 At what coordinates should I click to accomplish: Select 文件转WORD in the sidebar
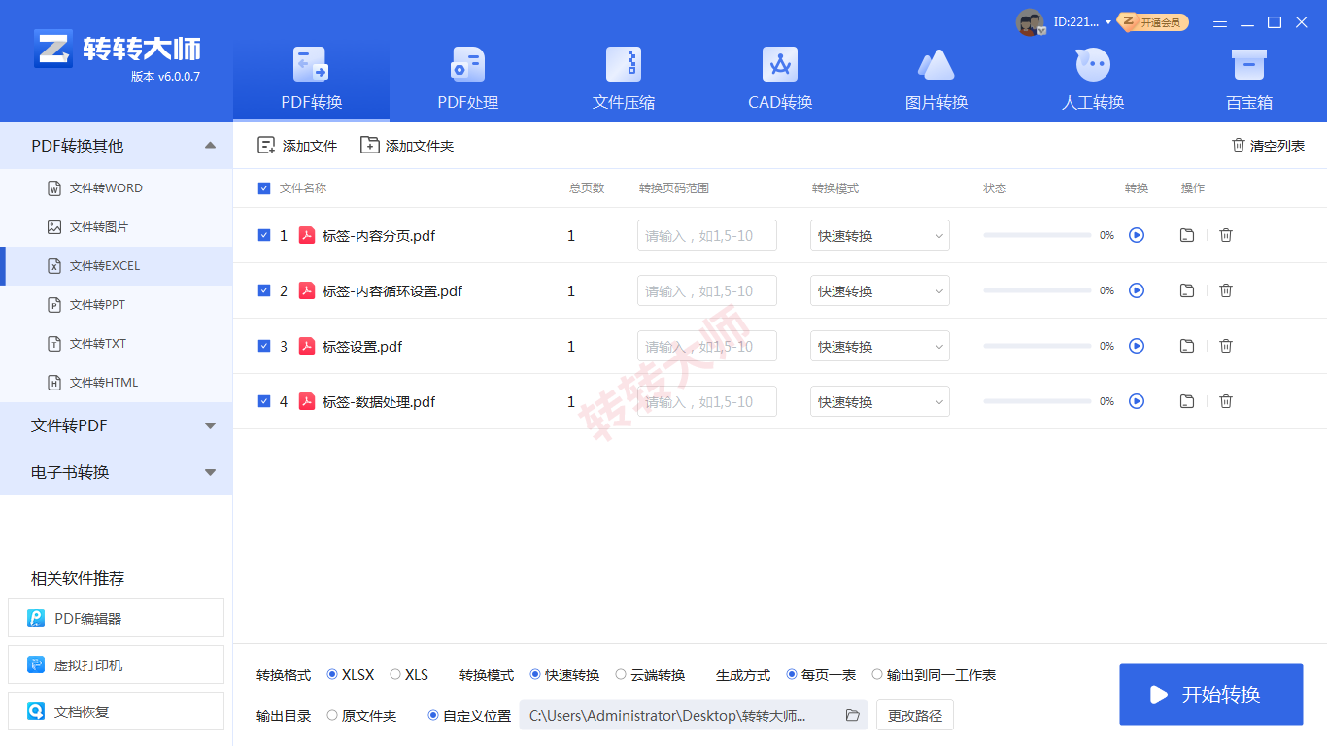tap(117, 188)
